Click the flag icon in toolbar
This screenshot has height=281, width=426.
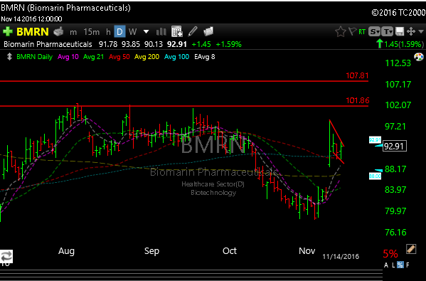[x=352, y=31]
